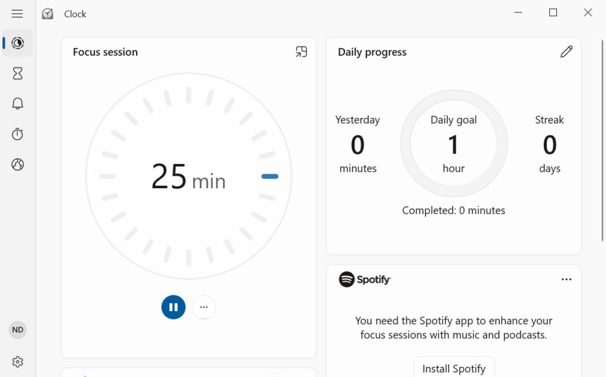
Task: Click the Install Spotify button
Action: point(453,368)
